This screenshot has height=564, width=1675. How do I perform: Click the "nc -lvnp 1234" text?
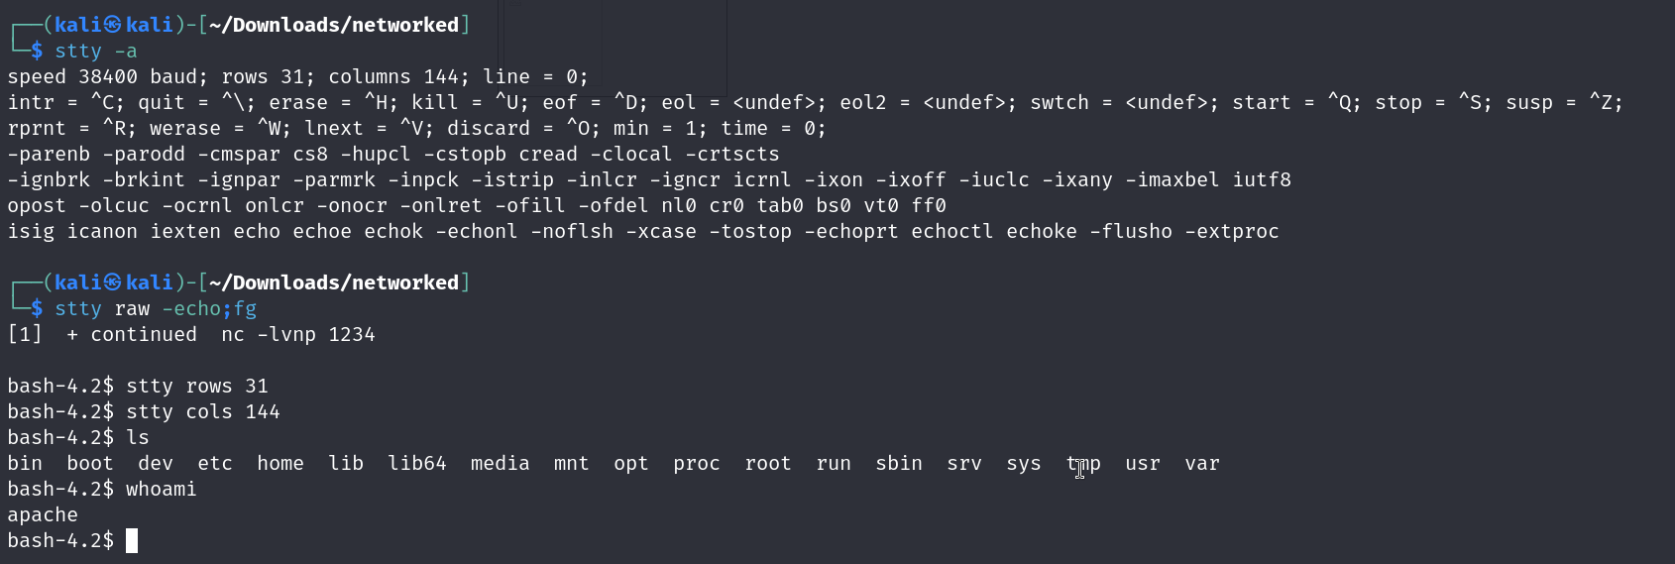[298, 334]
